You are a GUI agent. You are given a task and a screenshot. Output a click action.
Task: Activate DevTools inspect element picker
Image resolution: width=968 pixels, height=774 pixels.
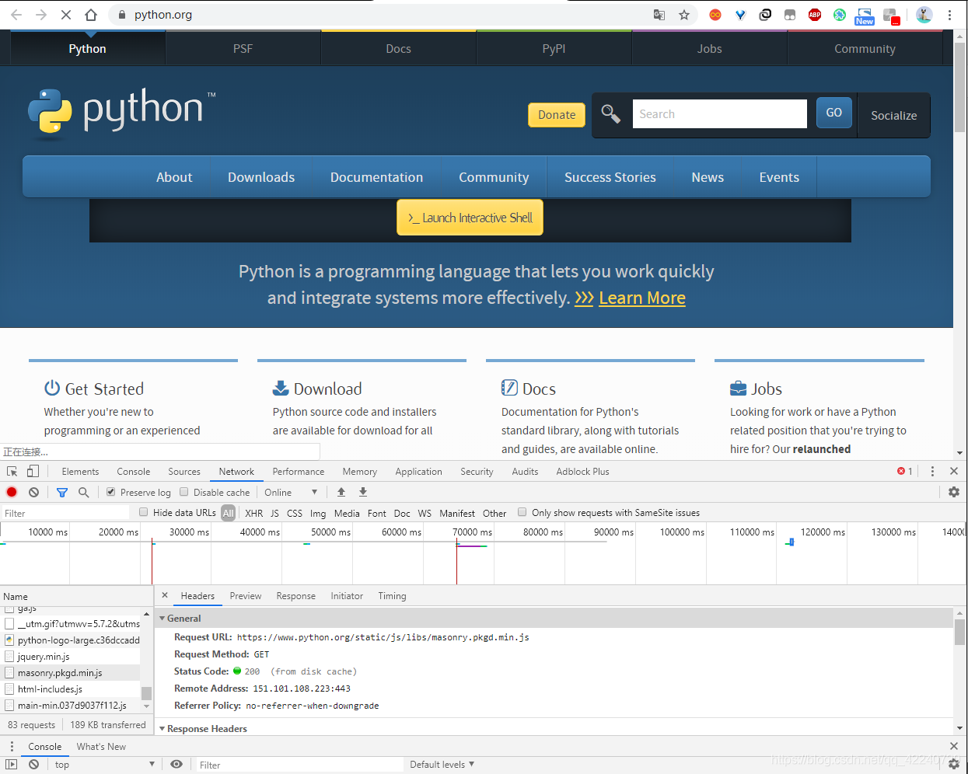[x=12, y=472]
